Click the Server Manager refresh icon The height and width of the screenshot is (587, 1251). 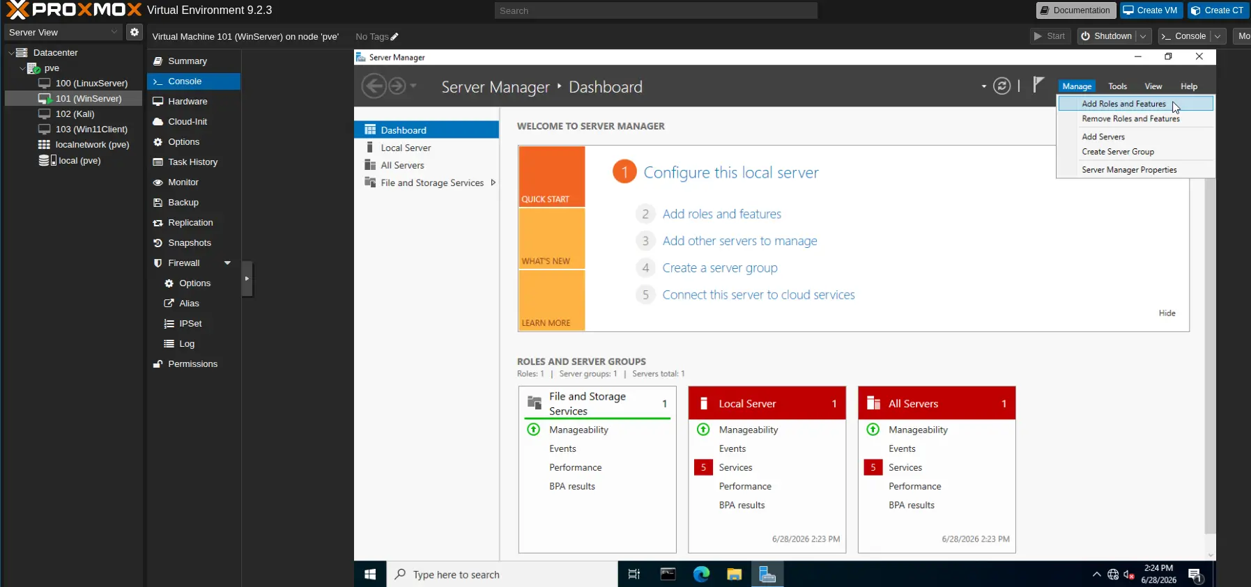1001,86
